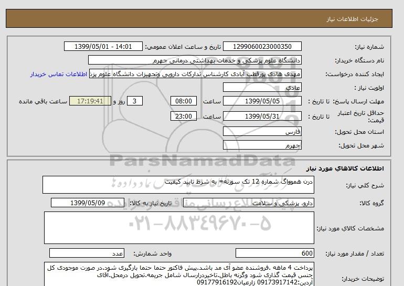The height and width of the screenshot is (286, 404).
Task: Click the شرح کلی نیاز label
Action: [365, 185]
